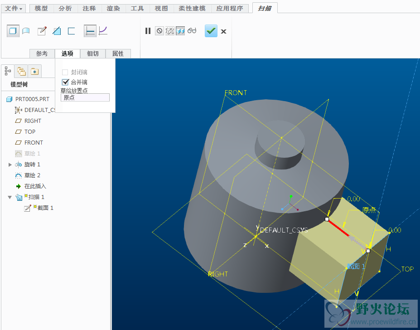The image size is (420, 330).
Task: Confirm the sweep with the green checkmark
Action: tap(211, 31)
